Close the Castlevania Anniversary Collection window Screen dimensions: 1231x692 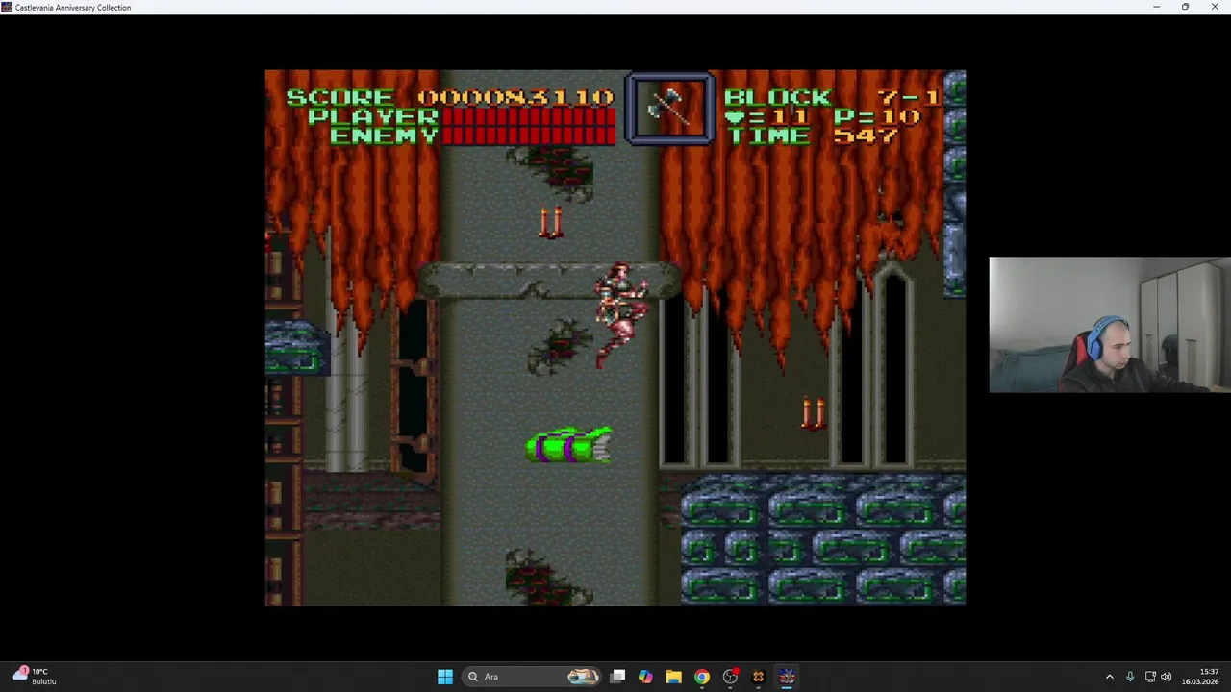click(x=1215, y=7)
